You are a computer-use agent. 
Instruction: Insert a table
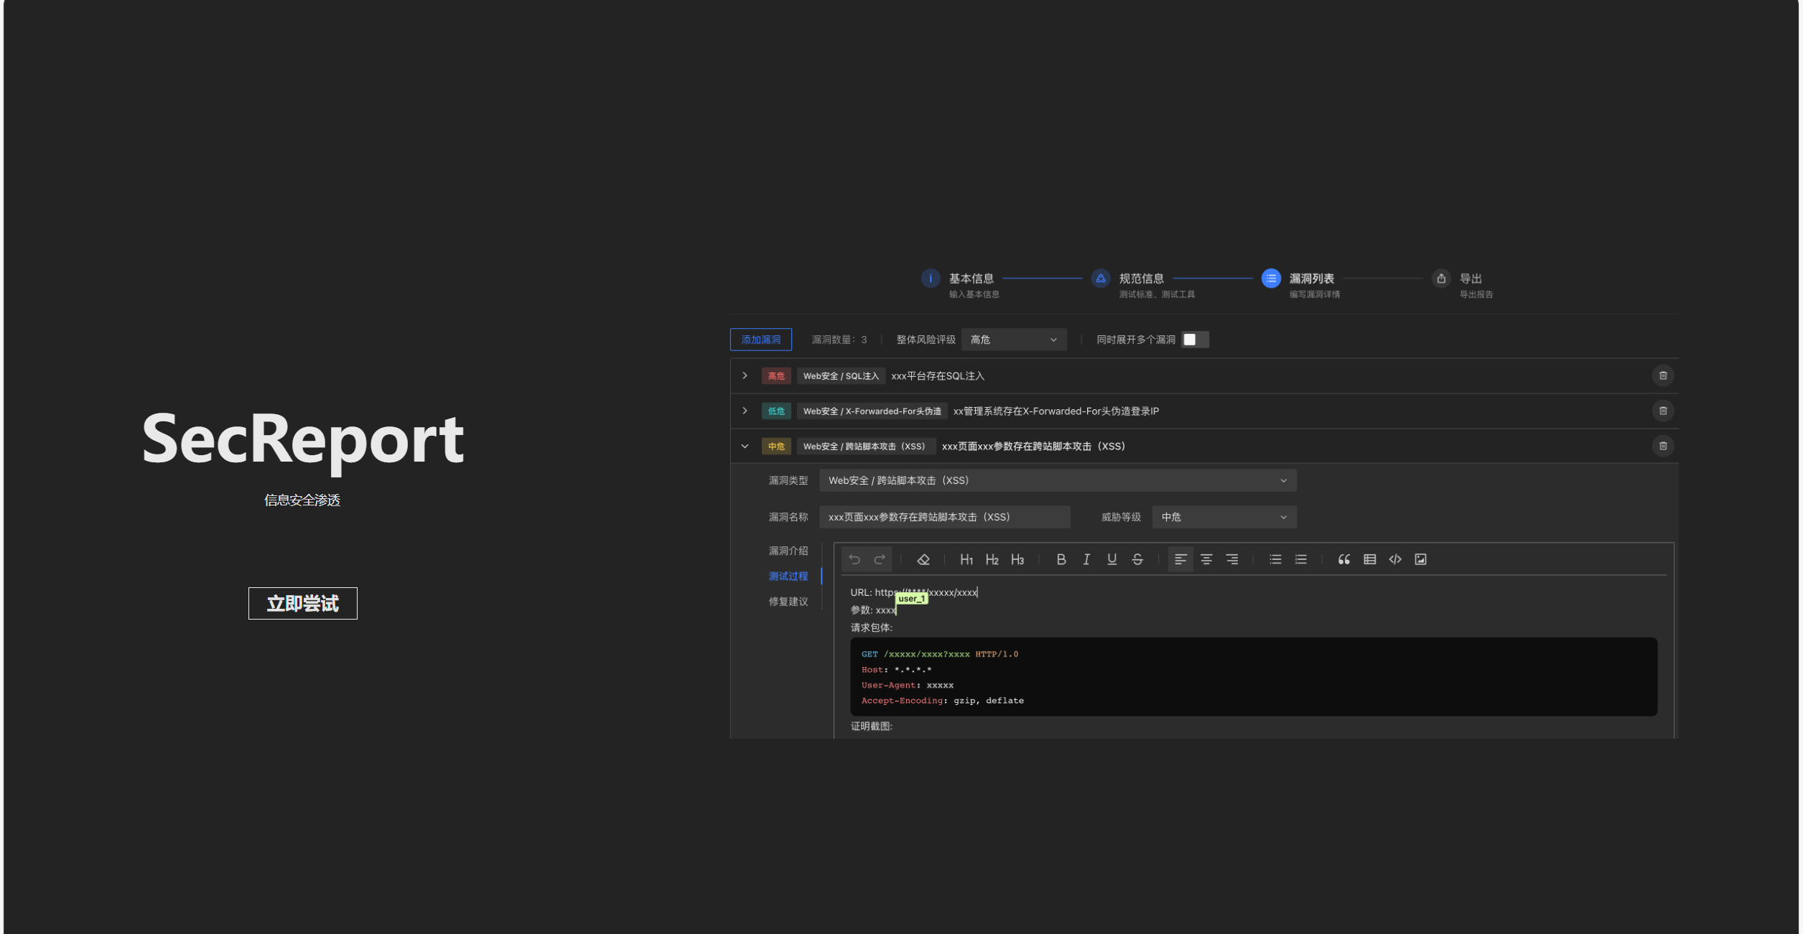pyautogui.click(x=1370, y=559)
